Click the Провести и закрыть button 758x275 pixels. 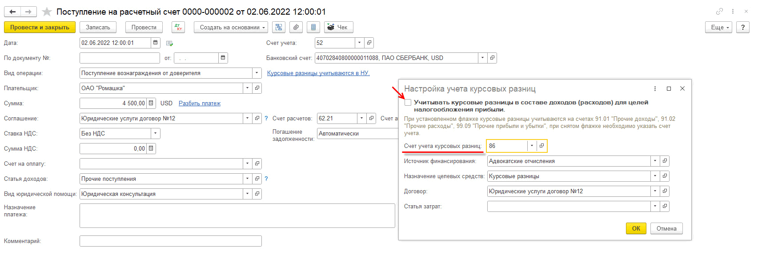(x=40, y=28)
